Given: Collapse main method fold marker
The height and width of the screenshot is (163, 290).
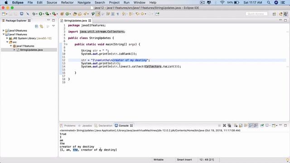Looking at the screenshot, I should (x=67, y=44).
